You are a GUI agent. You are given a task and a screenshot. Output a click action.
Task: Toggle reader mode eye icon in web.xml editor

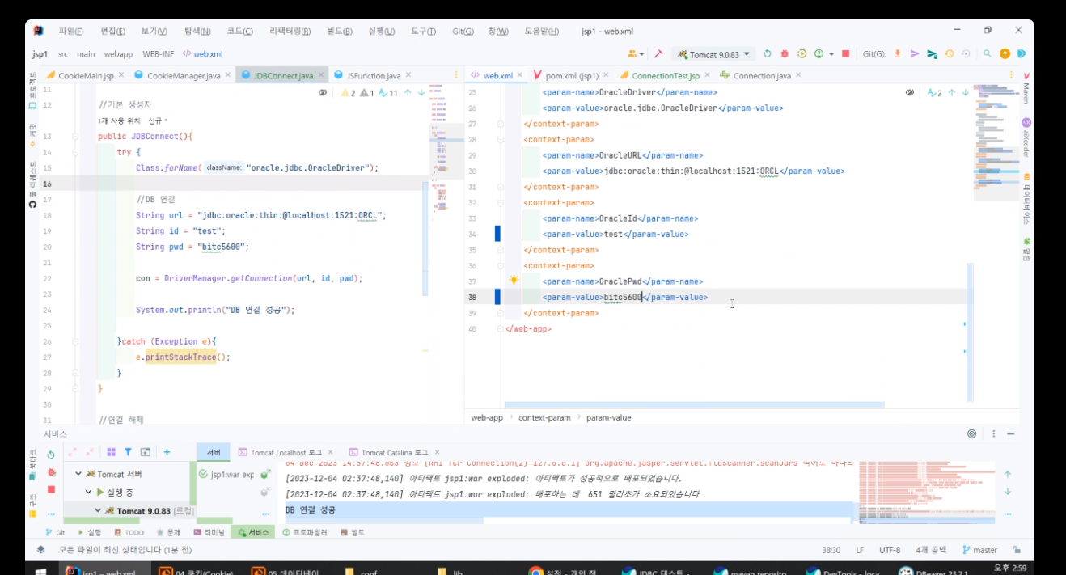[x=909, y=93]
